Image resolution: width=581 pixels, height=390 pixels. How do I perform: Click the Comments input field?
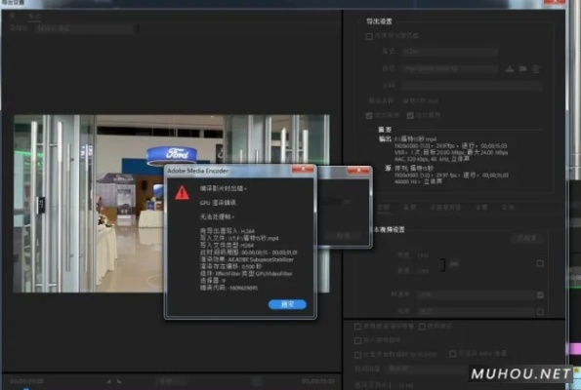point(472,86)
